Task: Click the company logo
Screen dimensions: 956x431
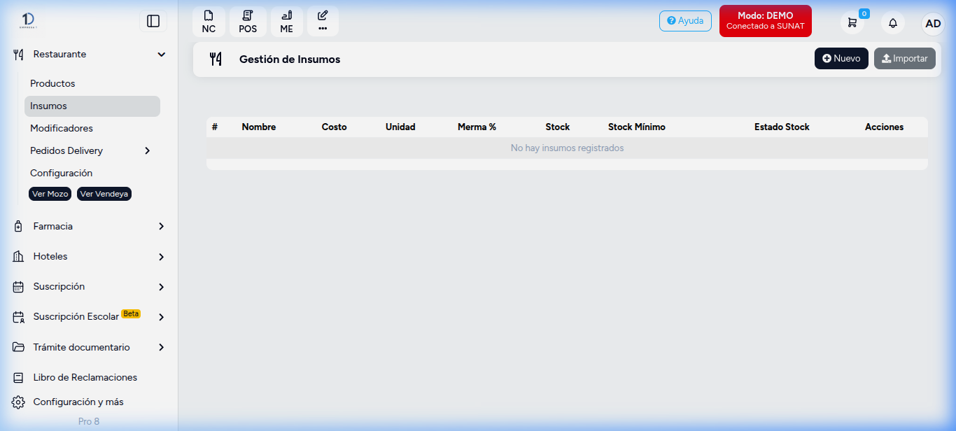Action: pos(29,21)
